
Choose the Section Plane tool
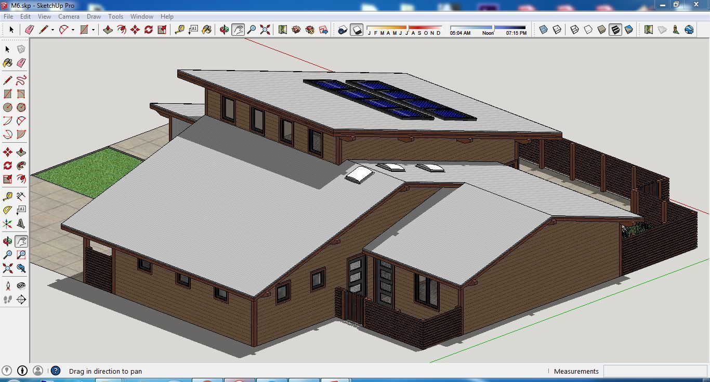[x=21, y=299]
